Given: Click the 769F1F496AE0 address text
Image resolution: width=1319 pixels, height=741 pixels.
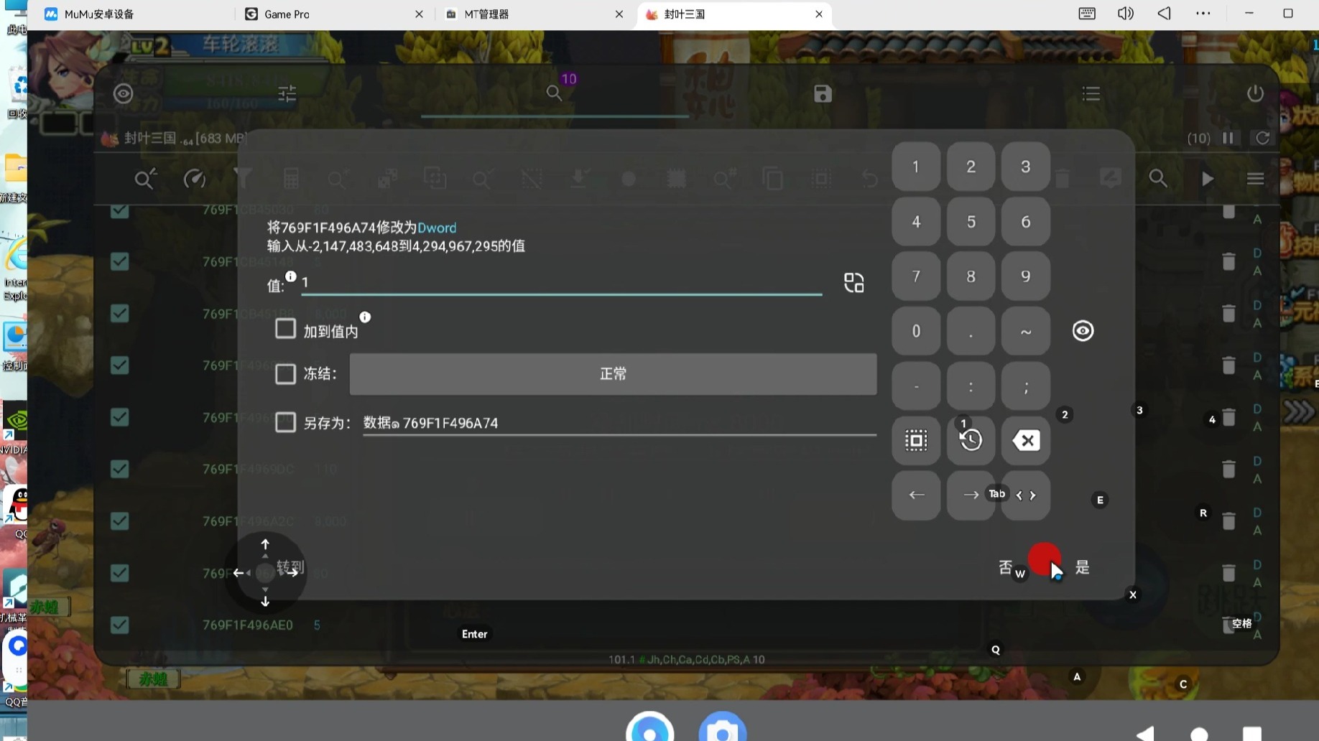Looking at the screenshot, I should click(248, 625).
